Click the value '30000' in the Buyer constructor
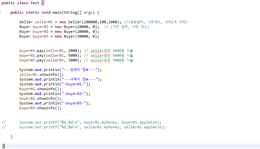Image resolution: width=260 pixels, height=149 pixels. 83,36
